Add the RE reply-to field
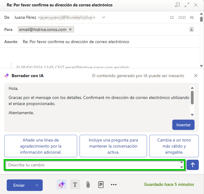 click(x=192, y=18)
